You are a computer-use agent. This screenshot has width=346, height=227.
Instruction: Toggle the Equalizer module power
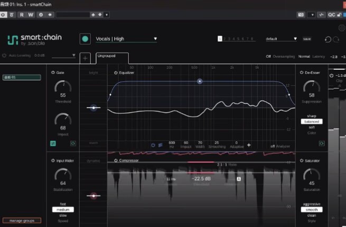click(x=116, y=73)
